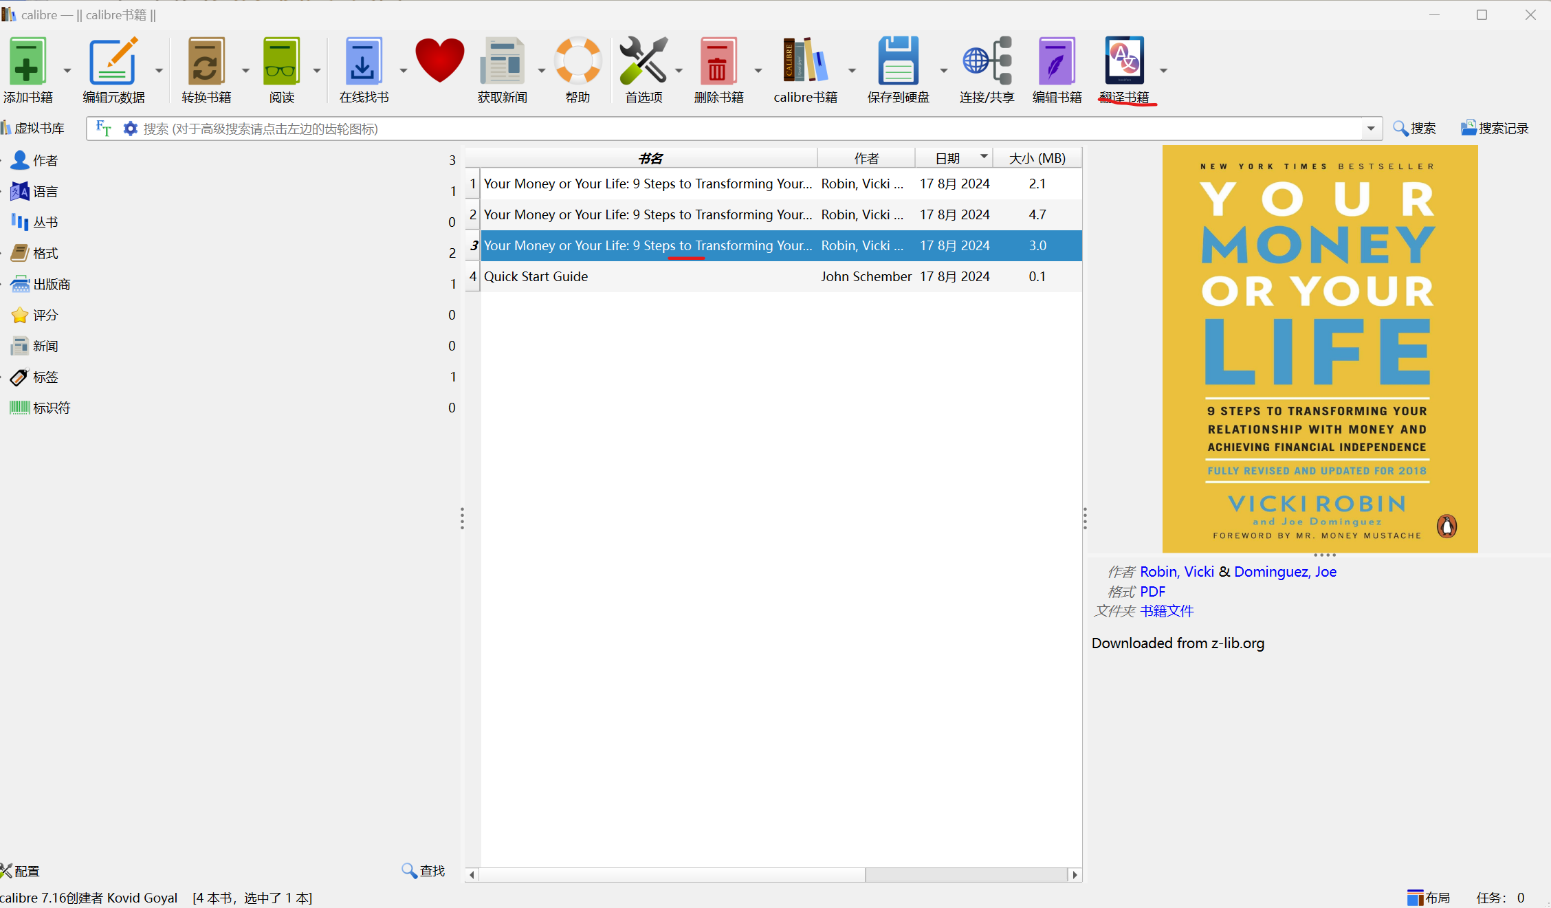Open the PDF format link
The height and width of the screenshot is (908, 1551).
[1152, 591]
